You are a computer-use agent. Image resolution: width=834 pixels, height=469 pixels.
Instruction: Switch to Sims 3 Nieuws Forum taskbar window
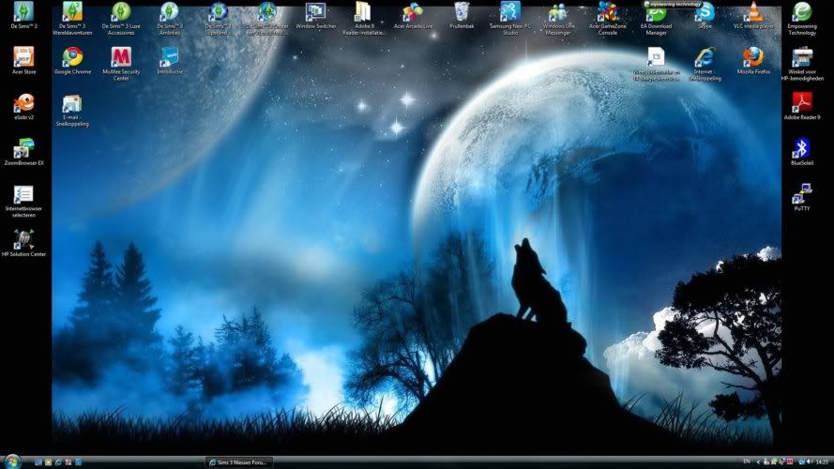(x=239, y=462)
